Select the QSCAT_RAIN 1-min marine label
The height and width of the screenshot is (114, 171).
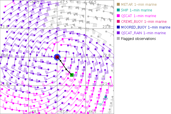pos(143,33)
